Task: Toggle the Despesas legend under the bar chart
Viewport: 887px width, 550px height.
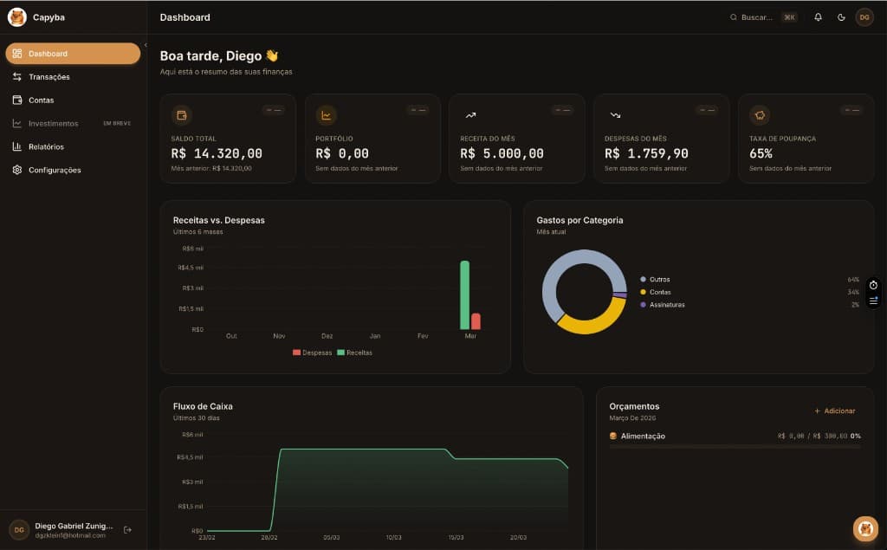Action: (x=312, y=353)
